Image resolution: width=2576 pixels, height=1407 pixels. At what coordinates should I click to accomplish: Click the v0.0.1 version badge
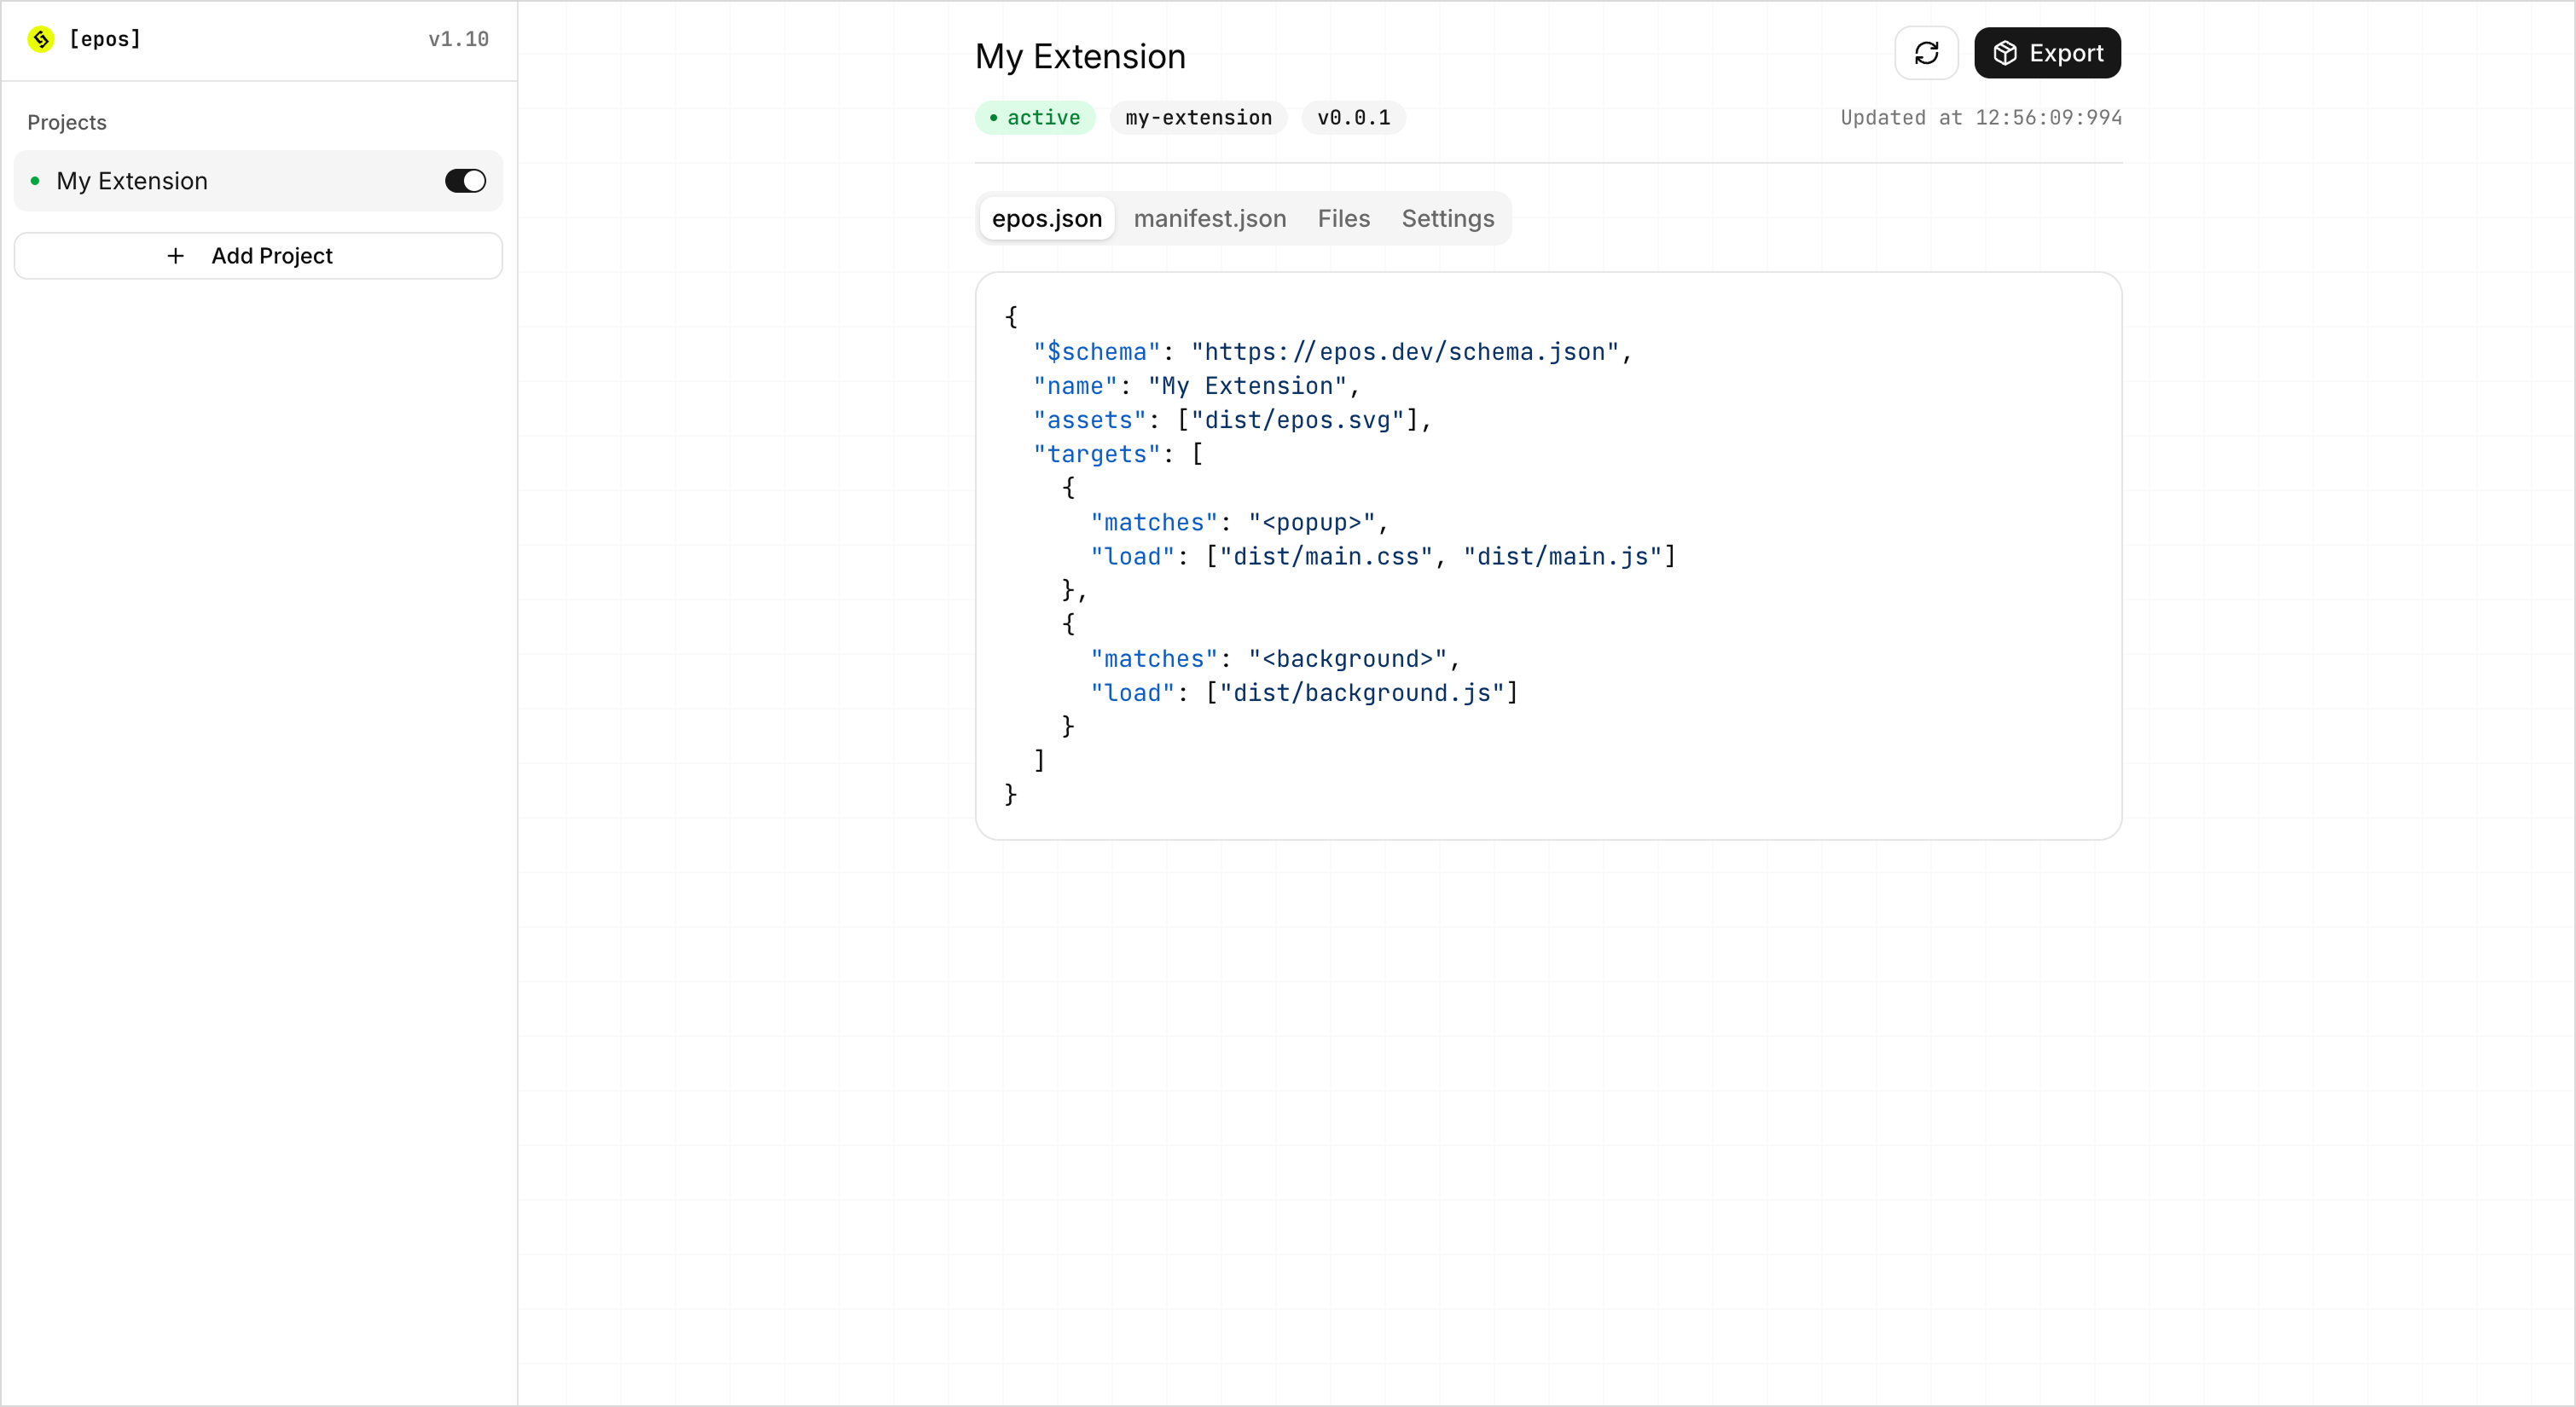[1352, 118]
